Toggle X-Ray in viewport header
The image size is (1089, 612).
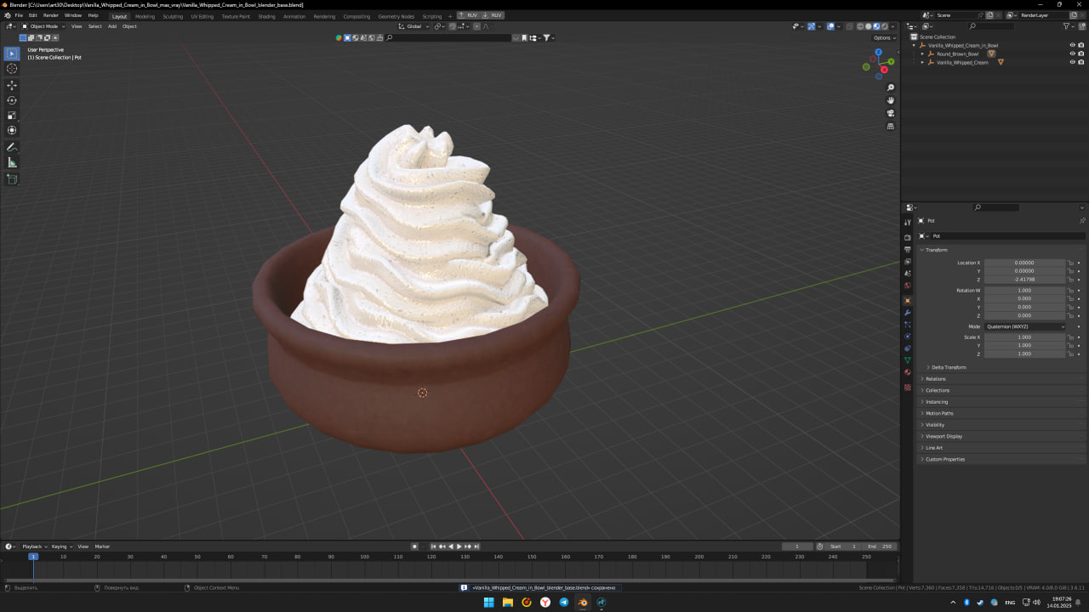pyautogui.click(x=849, y=26)
